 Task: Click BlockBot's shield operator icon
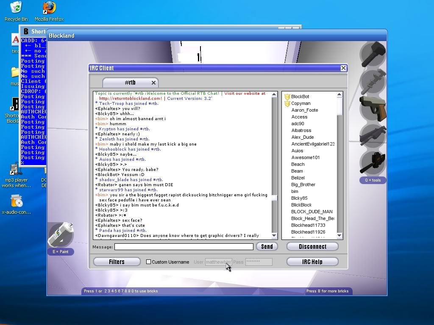tap(287, 97)
